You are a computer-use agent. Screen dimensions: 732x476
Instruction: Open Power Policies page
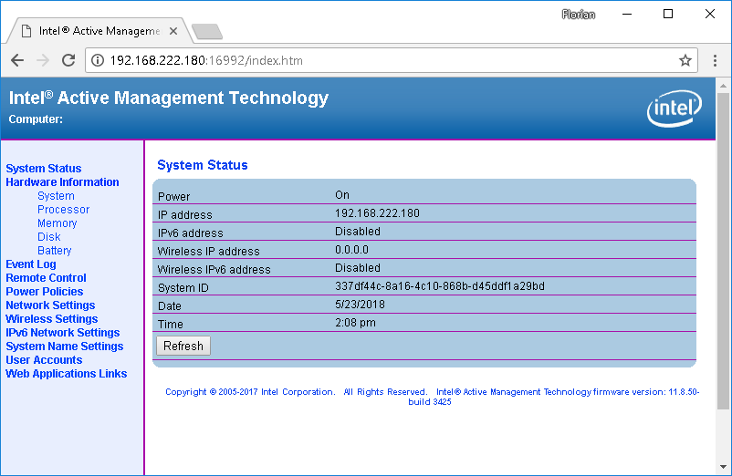[x=45, y=292]
